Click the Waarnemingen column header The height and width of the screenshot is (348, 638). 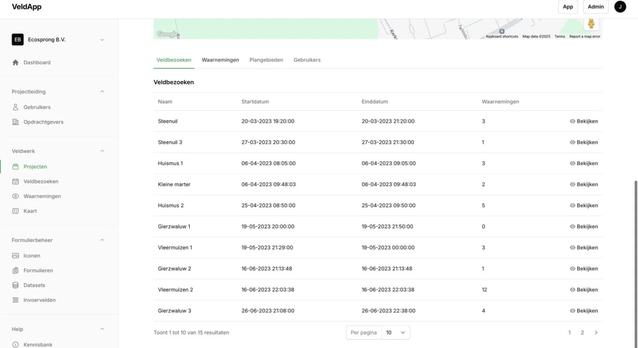click(500, 102)
